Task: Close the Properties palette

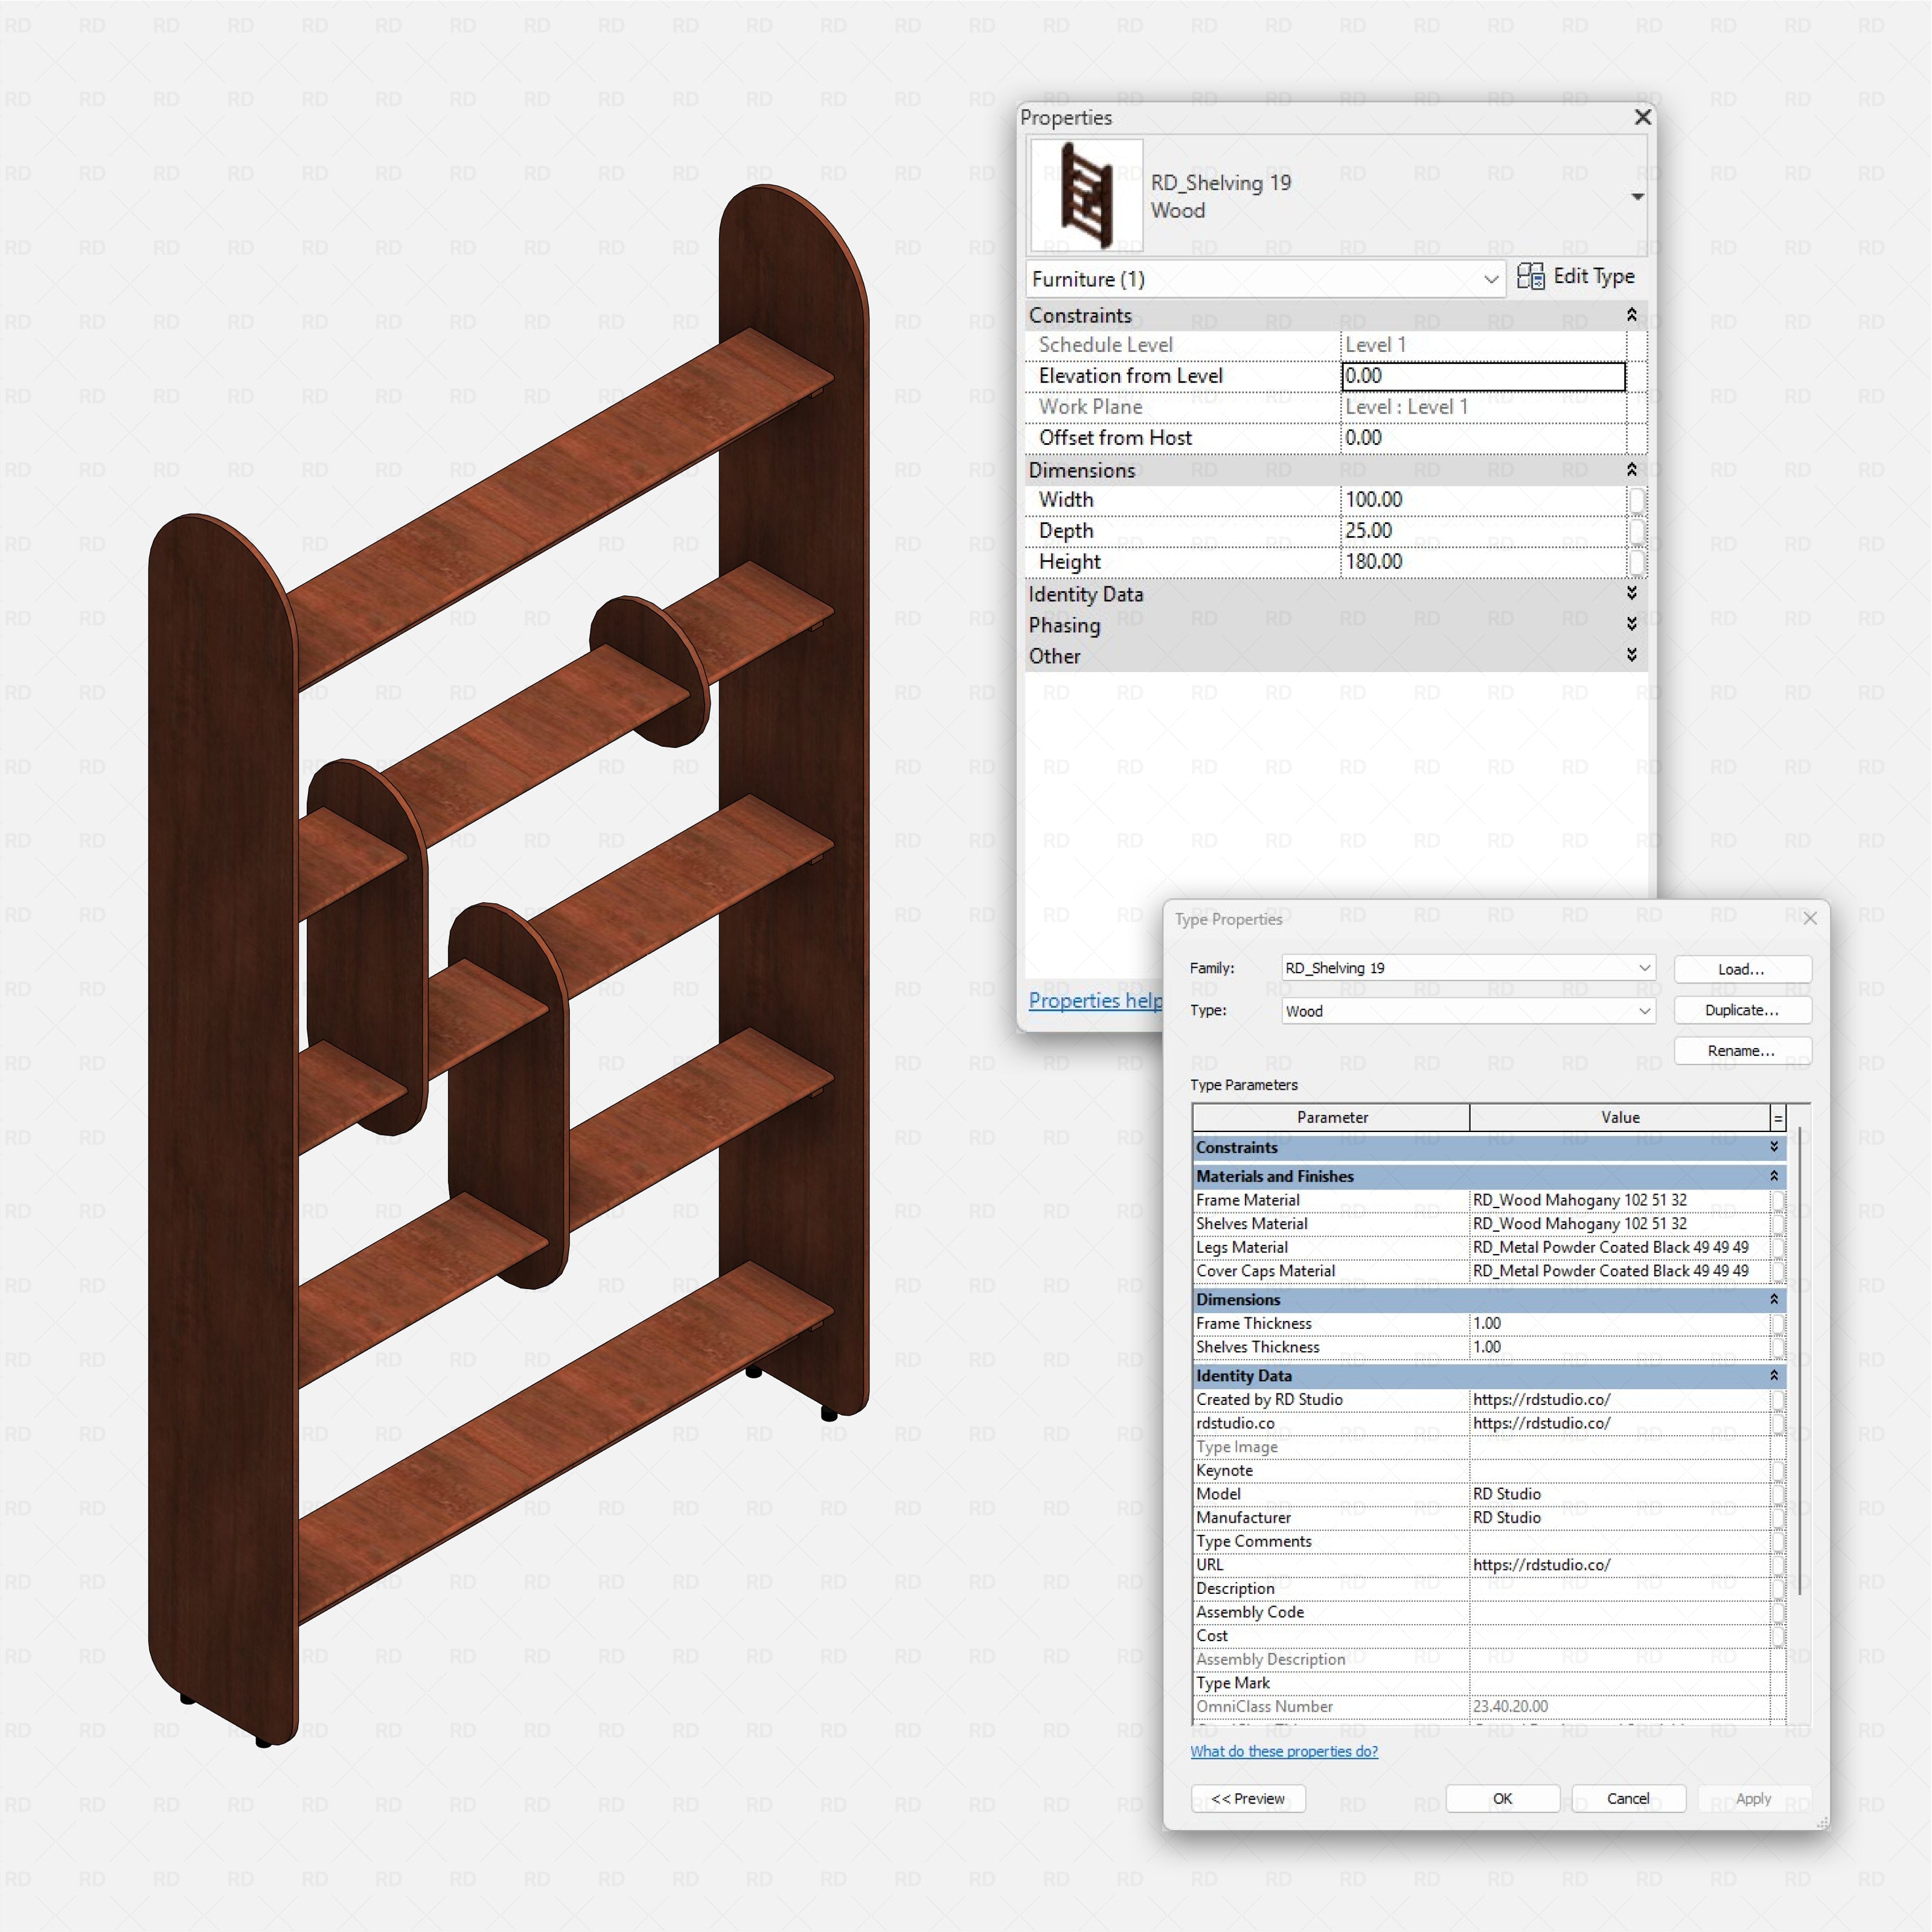Action: (x=1642, y=117)
